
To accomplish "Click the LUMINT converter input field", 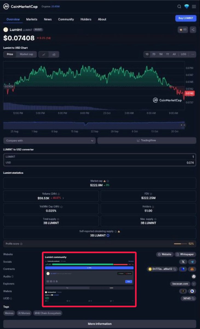I will click(x=100, y=157).
